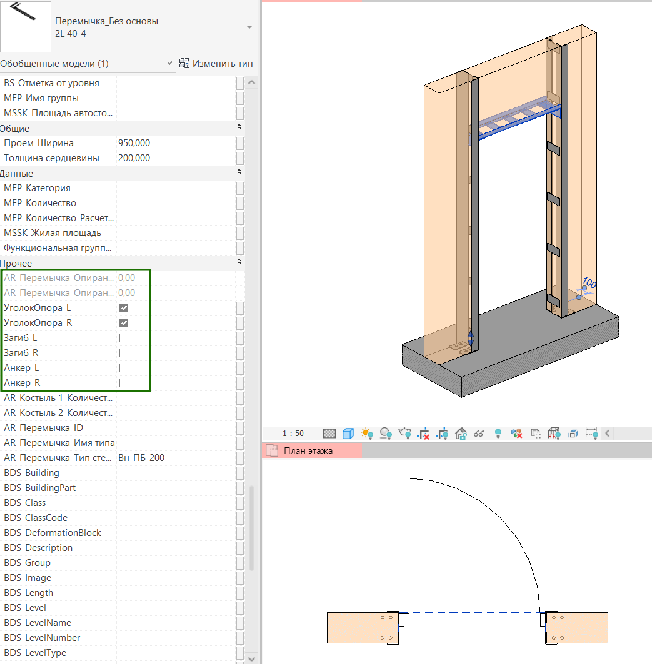Open the Обобщенные модели (1) filter dropdown
This screenshot has height=664, width=652.
(170, 64)
